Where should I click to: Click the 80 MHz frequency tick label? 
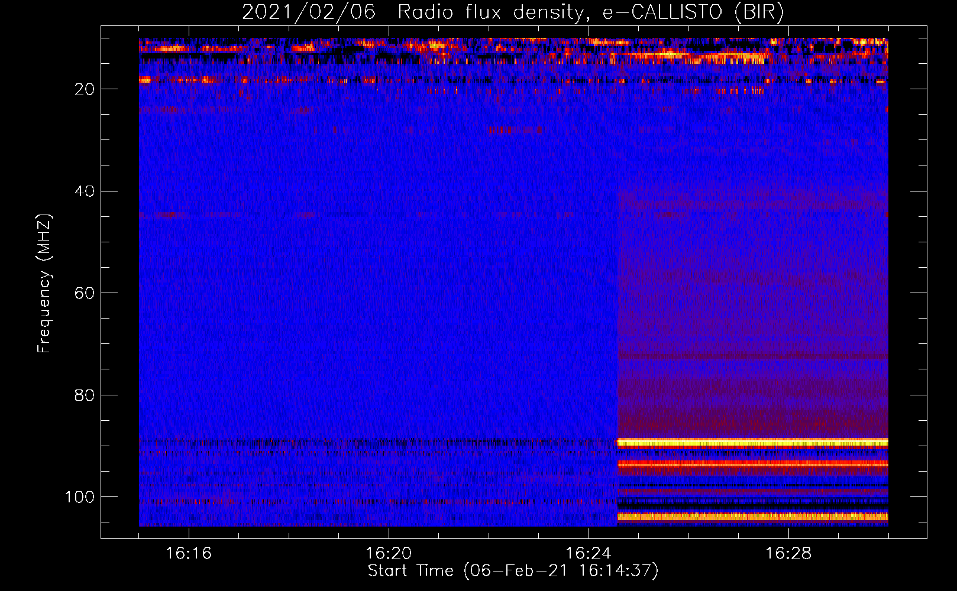pos(85,395)
